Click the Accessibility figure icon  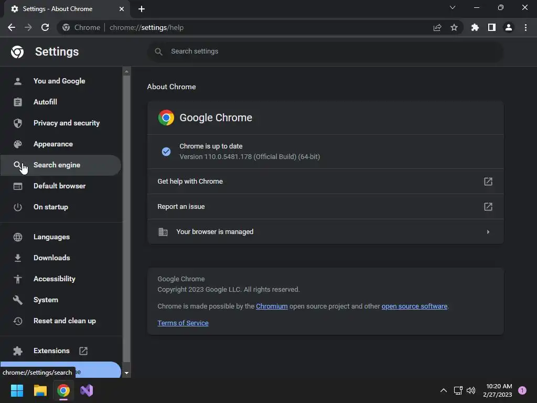[x=18, y=279]
